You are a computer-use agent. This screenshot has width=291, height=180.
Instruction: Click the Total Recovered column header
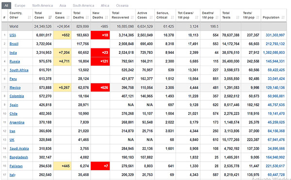(x=123, y=15)
